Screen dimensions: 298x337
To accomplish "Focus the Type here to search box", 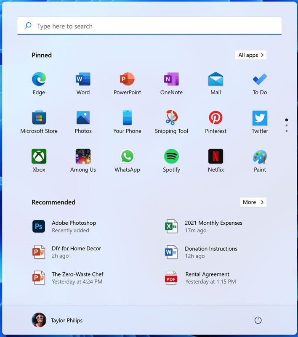I will click(x=149, y=26).
